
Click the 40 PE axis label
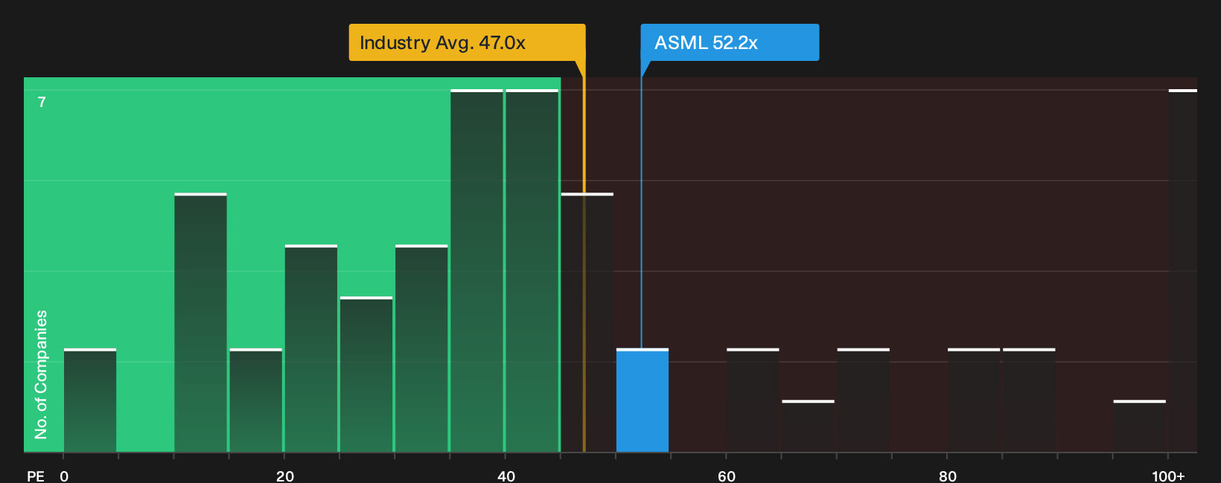click(506, 476)
